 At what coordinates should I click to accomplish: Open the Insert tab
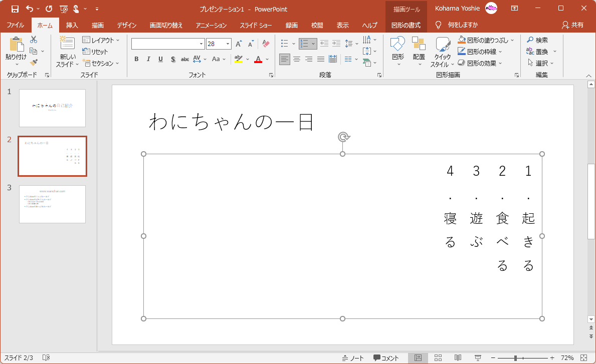coord(72,25)
